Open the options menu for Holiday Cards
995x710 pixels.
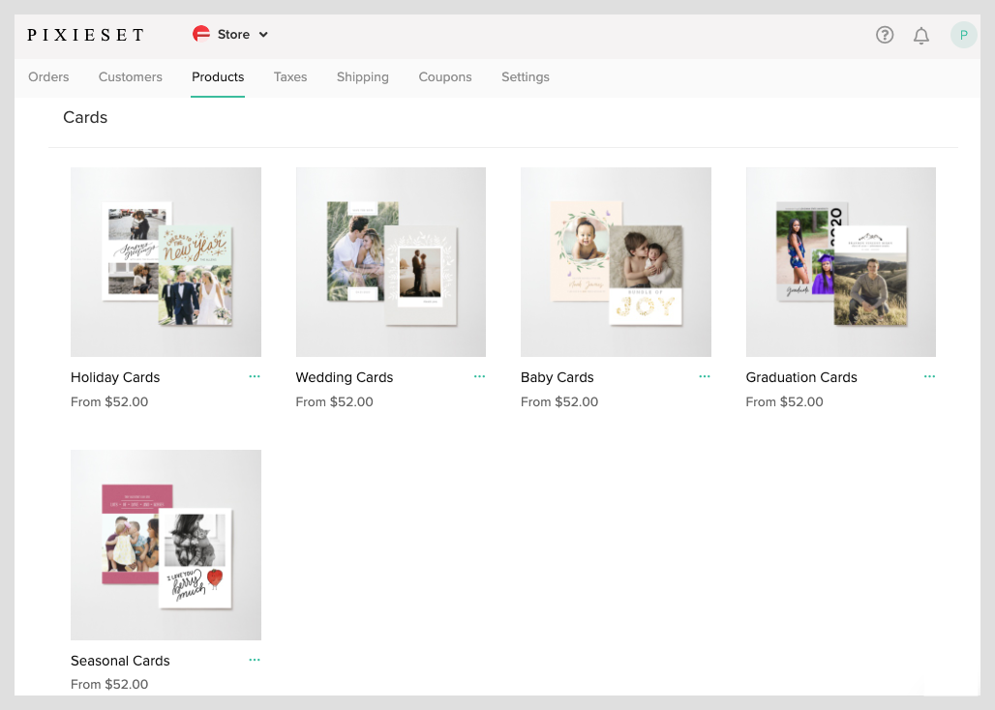click(x=254, y=376)
